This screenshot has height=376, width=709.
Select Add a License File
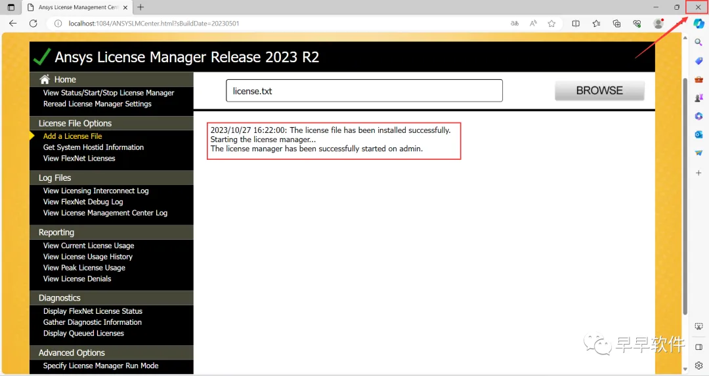pos(72,136)
